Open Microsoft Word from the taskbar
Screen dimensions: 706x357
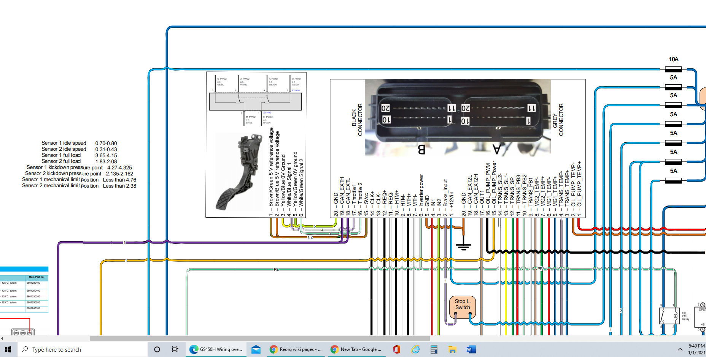click(x=471, y=349)
